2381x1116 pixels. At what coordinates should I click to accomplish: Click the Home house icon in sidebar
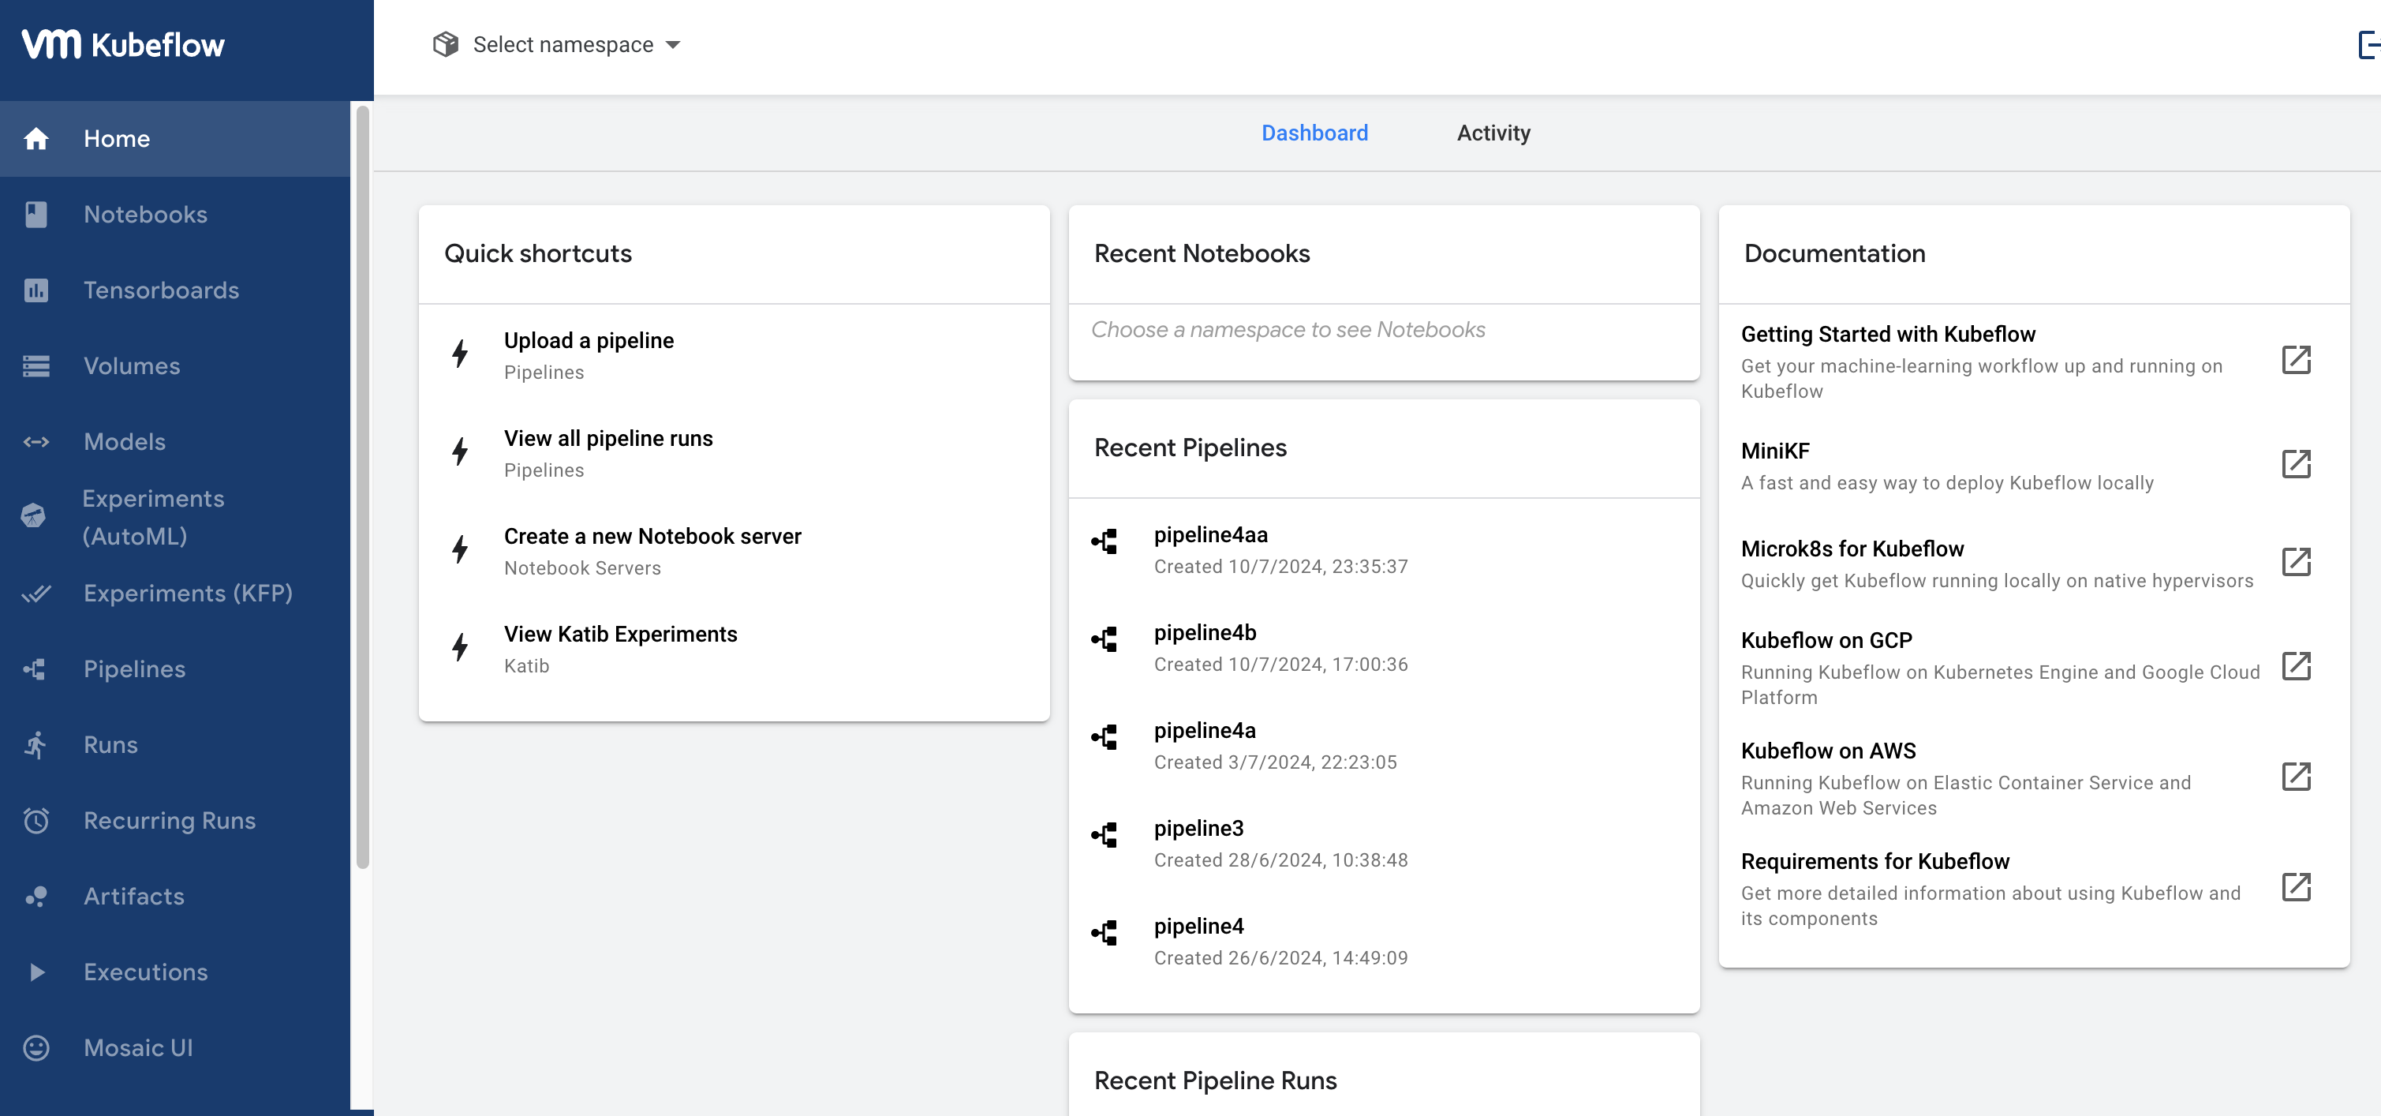[x=36, y=139]
